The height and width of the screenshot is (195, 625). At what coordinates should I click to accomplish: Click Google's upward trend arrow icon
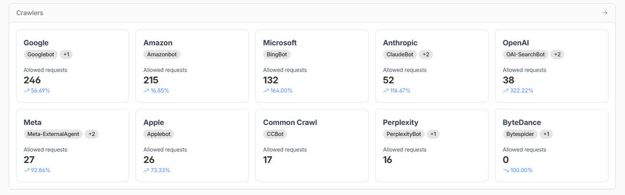pos(27,90)
